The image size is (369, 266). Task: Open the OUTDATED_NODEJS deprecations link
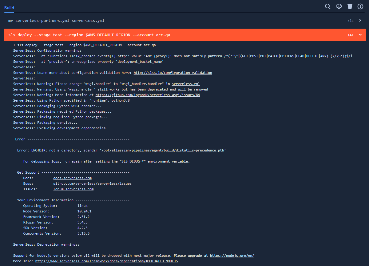click(107, 261)
